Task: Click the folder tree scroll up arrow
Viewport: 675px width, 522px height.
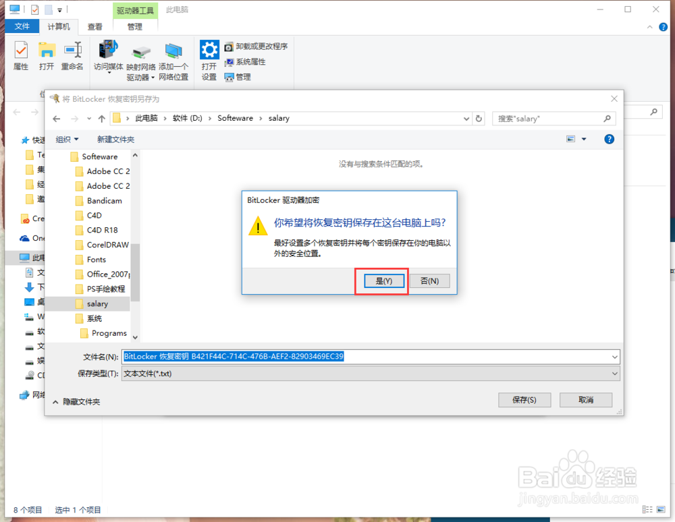Action: [135, 155]
